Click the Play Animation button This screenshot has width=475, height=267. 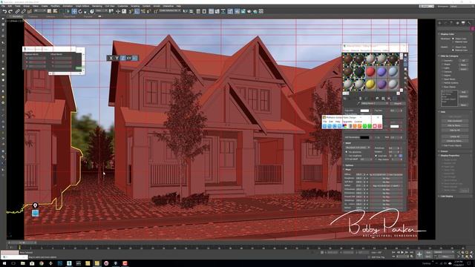click(402, 252)
